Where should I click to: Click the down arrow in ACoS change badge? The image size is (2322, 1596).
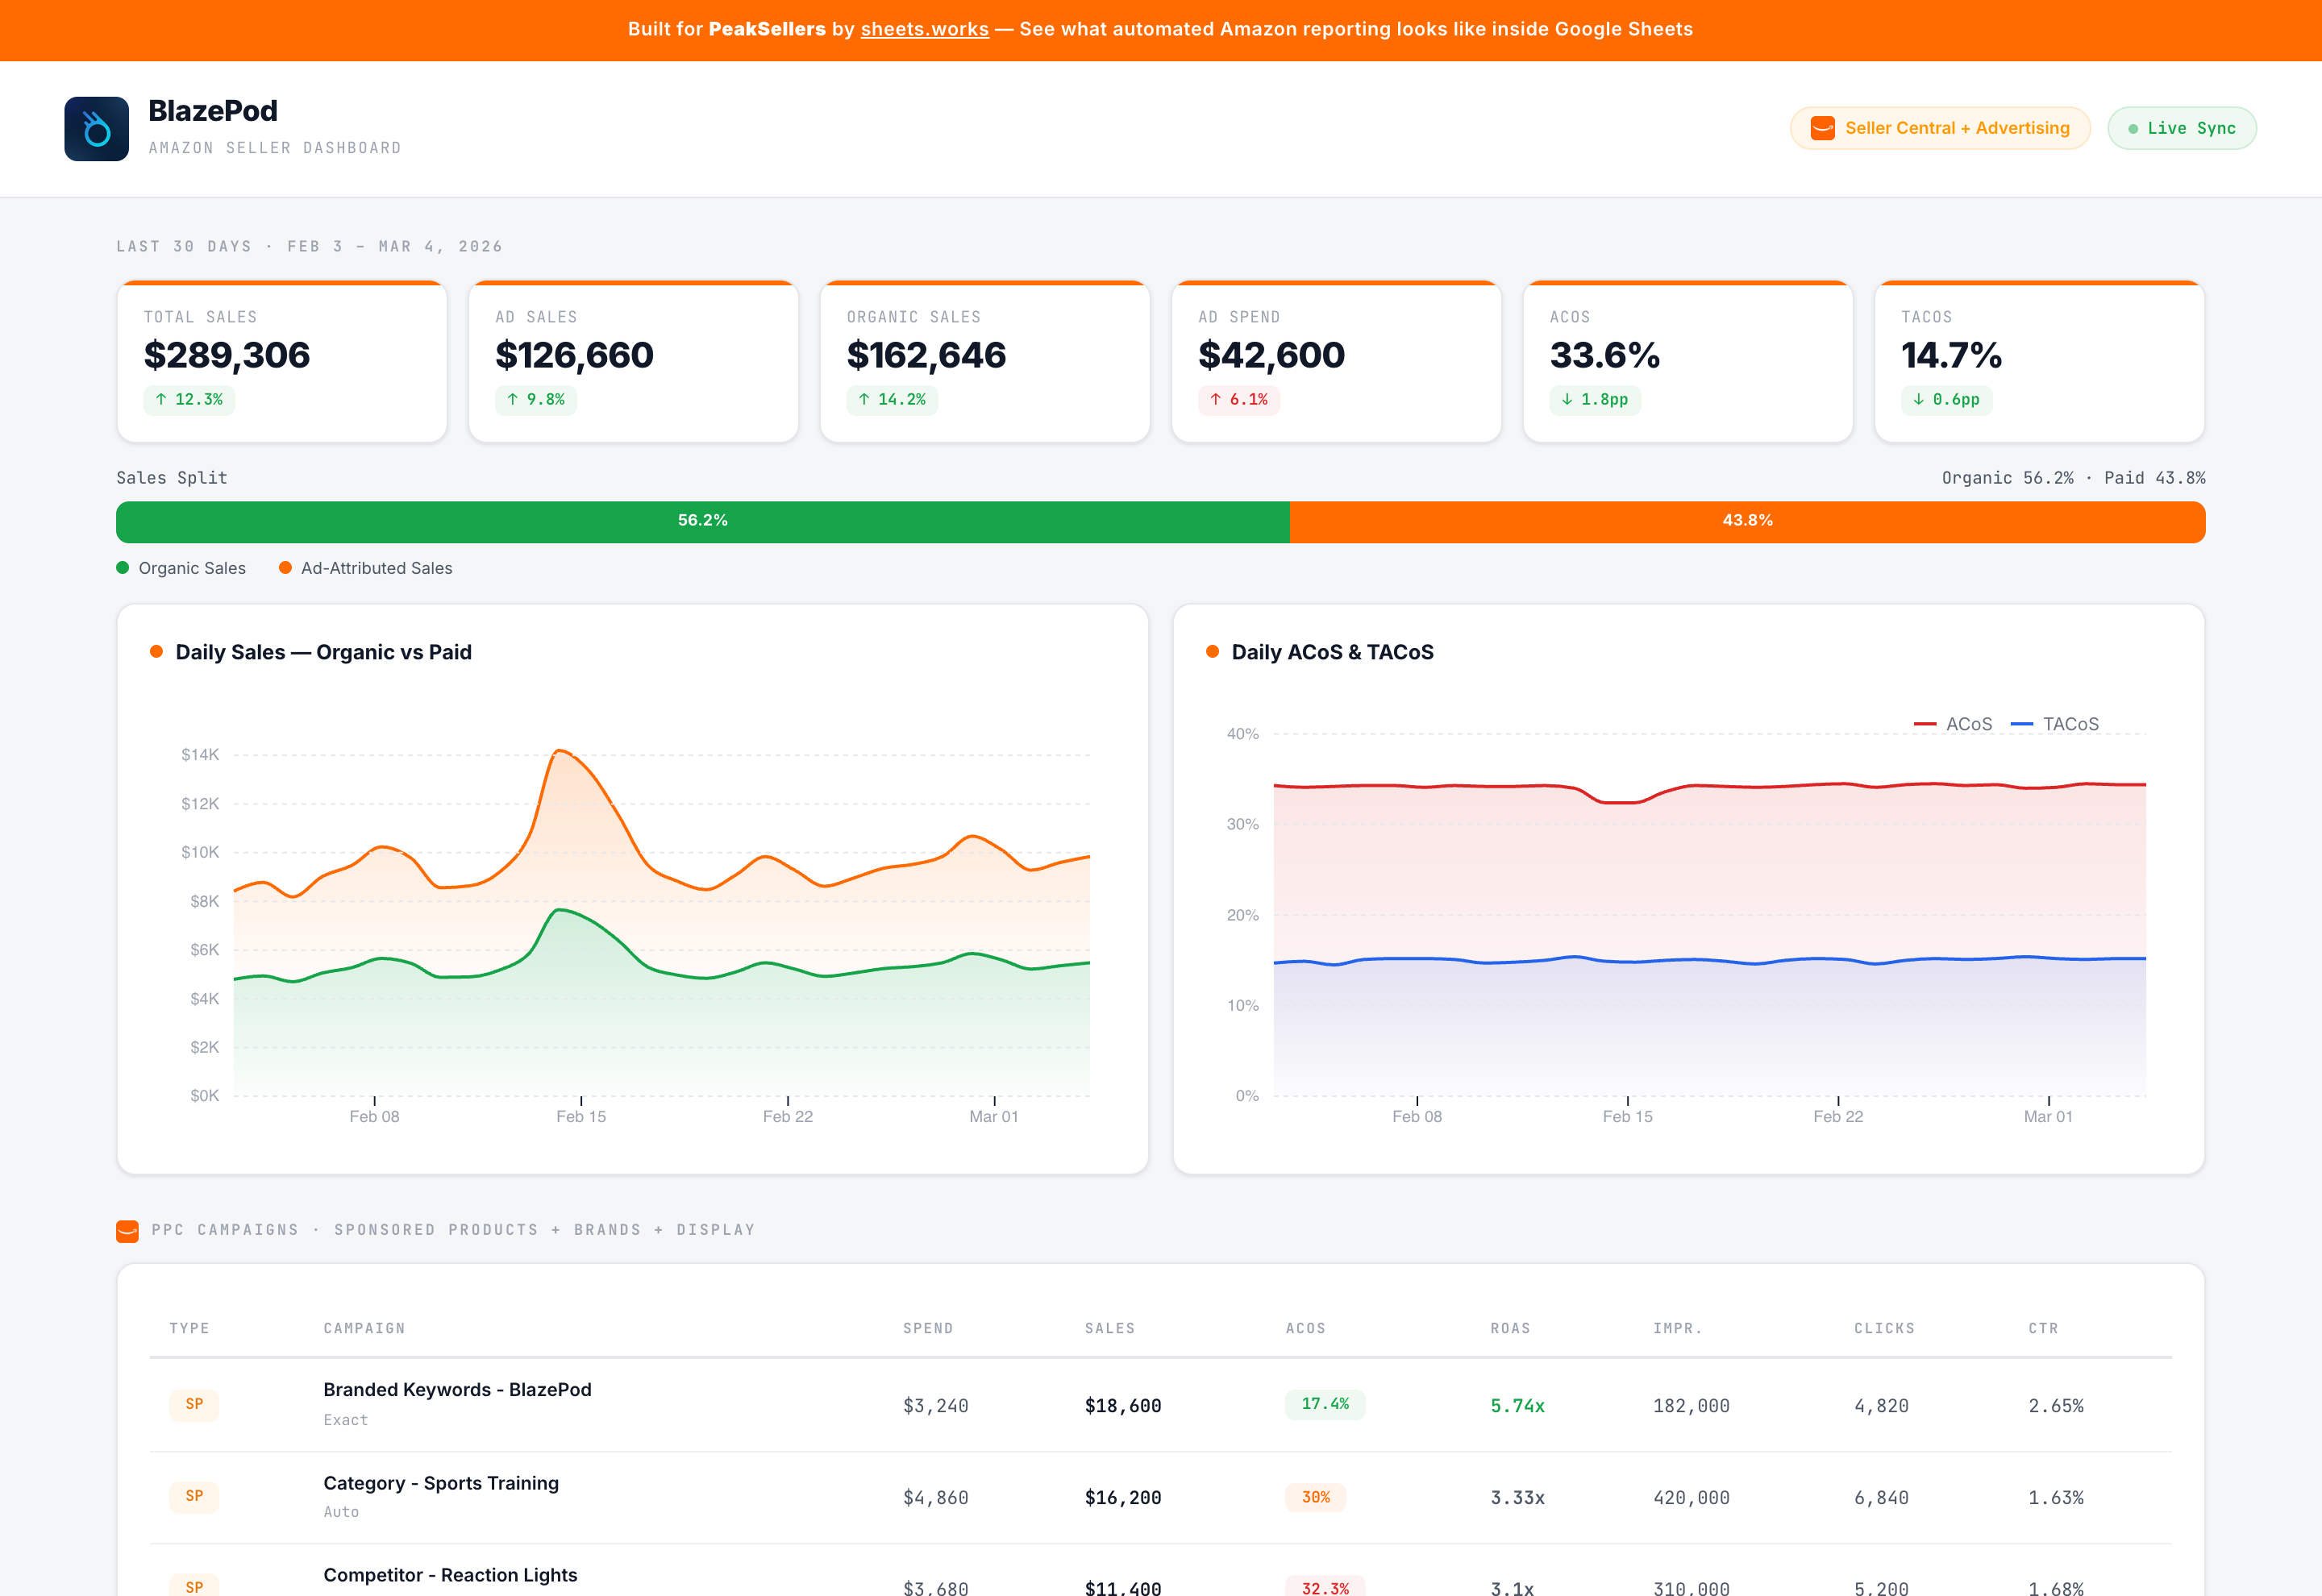(1566, 399)
